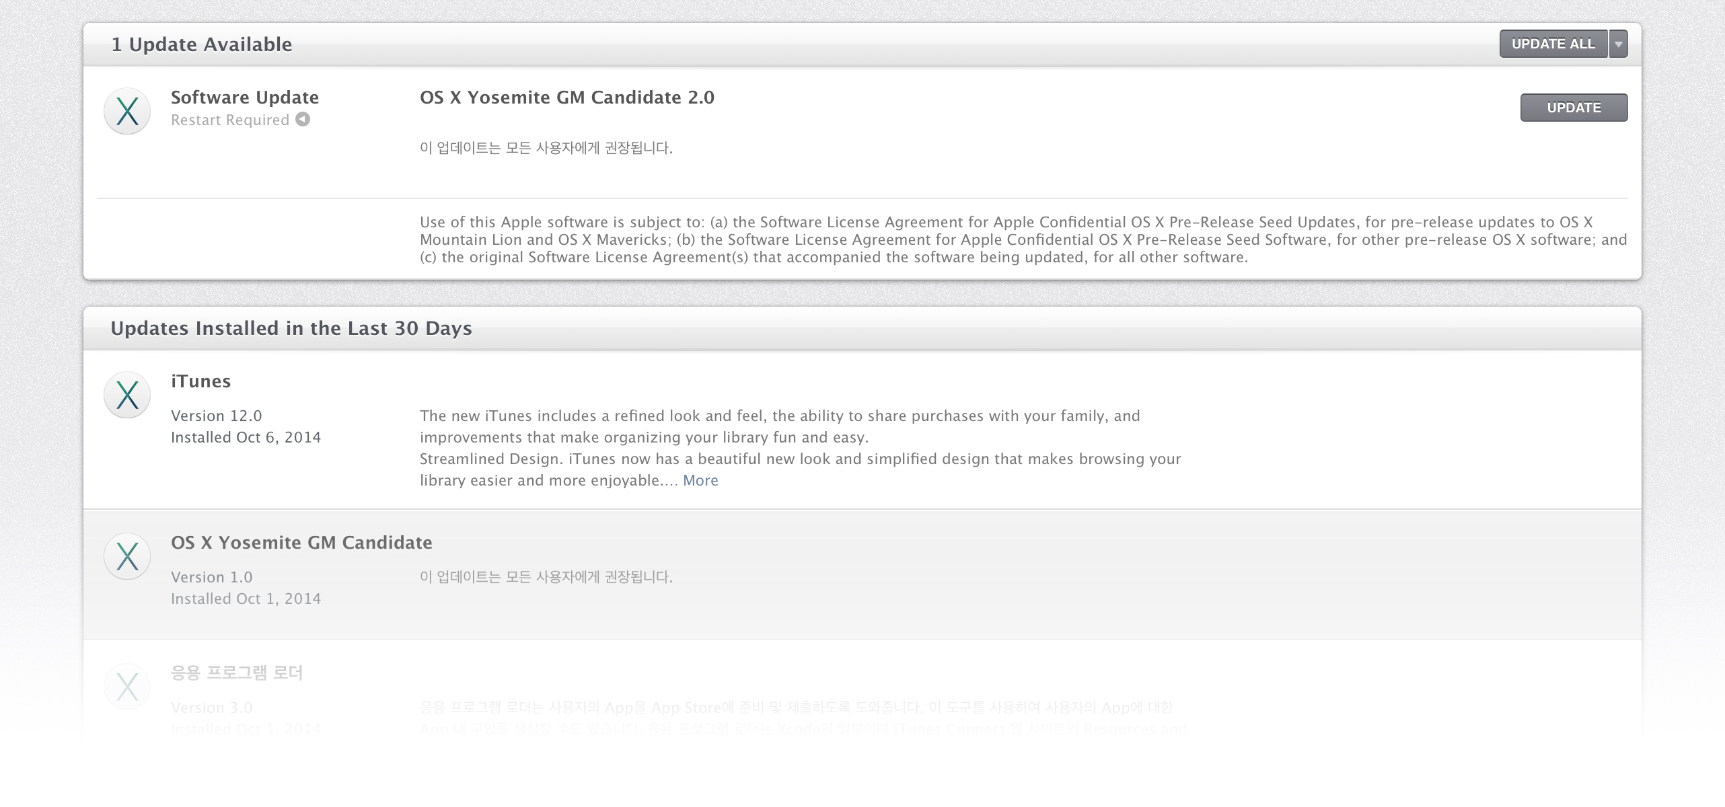The image size is (1725, 807).
Task: Click the 응용 프로그램 로더 title
Action: pyautogui.click(x=237, y=672)
